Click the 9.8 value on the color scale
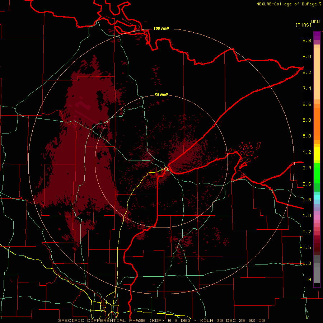Screen dimensions: 323x323 point(307,40)
